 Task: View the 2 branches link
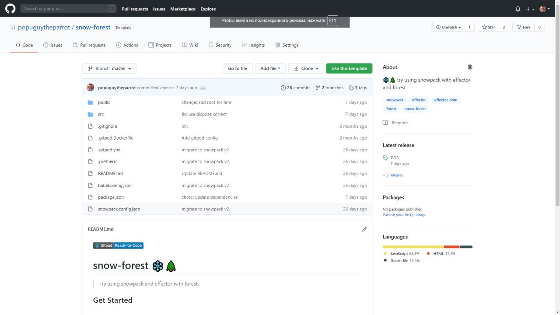click(x=329, y=88)
